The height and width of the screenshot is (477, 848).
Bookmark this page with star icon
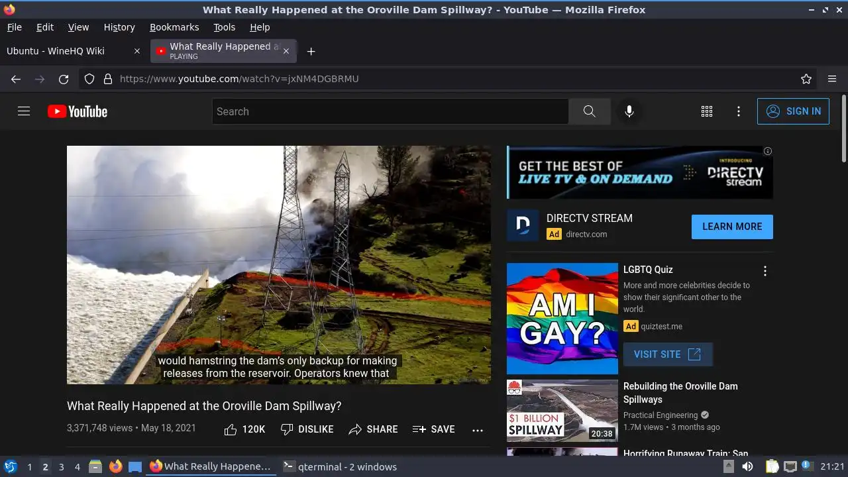coord(806,79)
